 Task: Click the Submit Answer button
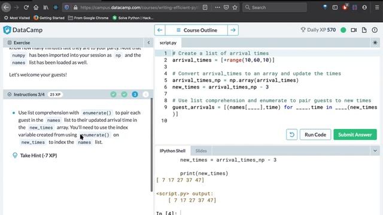(x=355, y=134)
